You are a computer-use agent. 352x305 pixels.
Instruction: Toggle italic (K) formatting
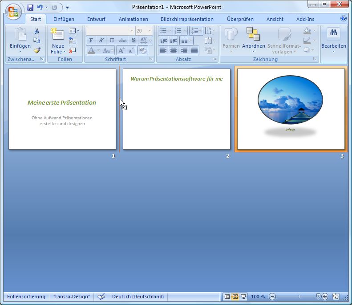point(101,41)
